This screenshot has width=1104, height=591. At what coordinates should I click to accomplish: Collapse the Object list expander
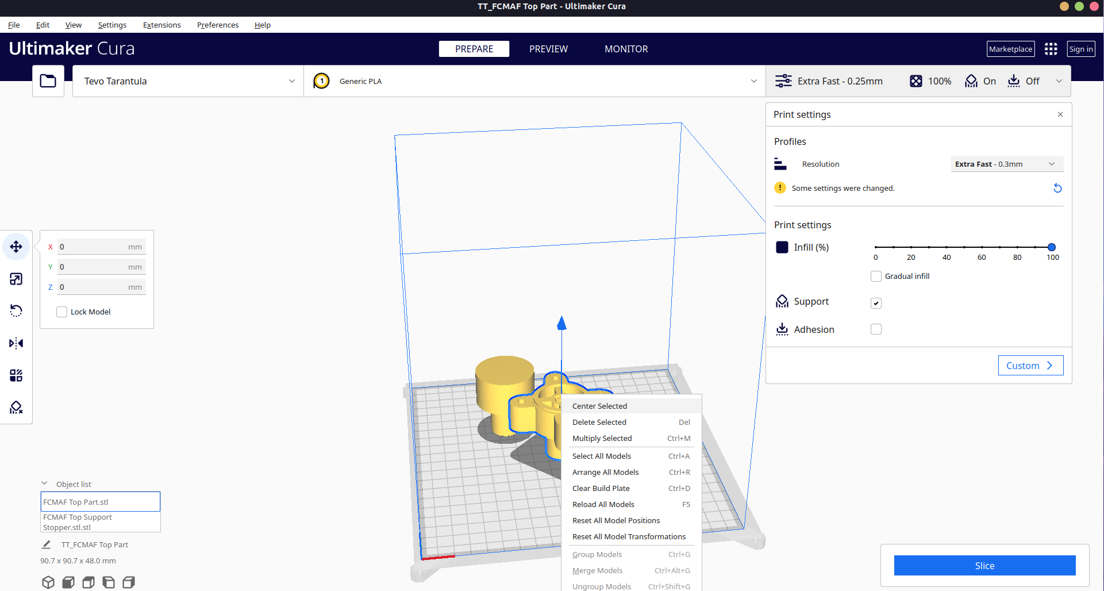44,483
